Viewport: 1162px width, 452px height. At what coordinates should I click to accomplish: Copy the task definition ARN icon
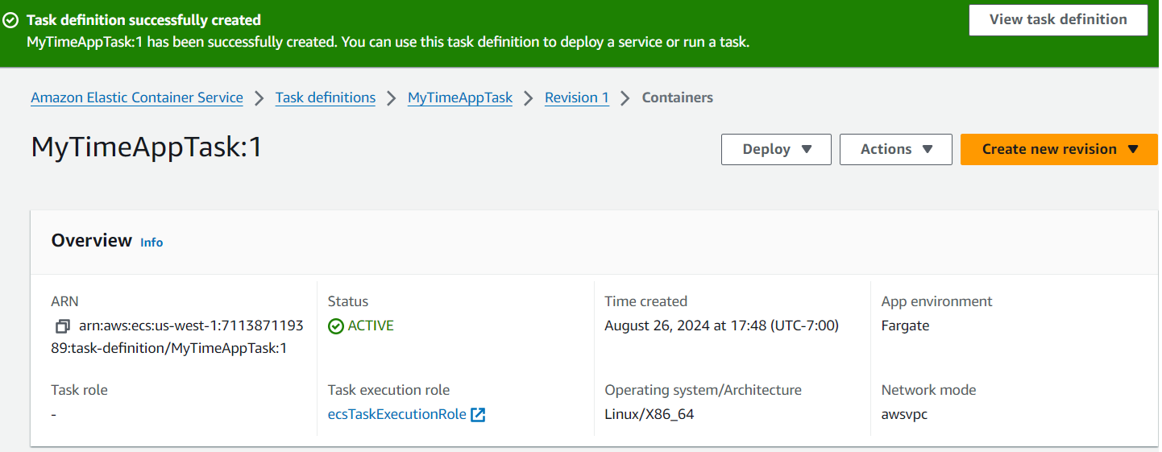[63, 326]
